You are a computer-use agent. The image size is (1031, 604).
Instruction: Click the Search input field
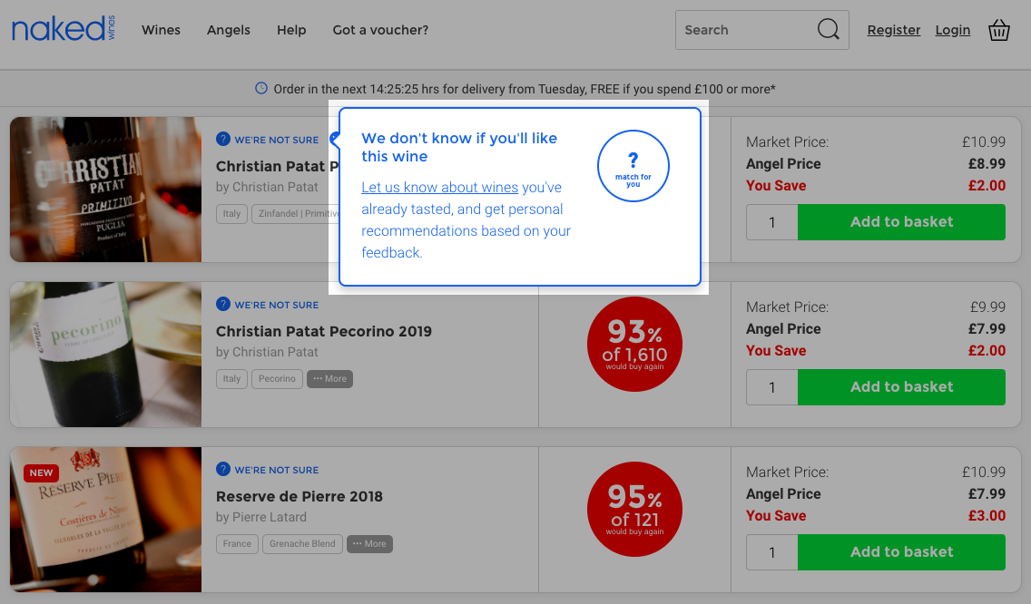[744, 30]
